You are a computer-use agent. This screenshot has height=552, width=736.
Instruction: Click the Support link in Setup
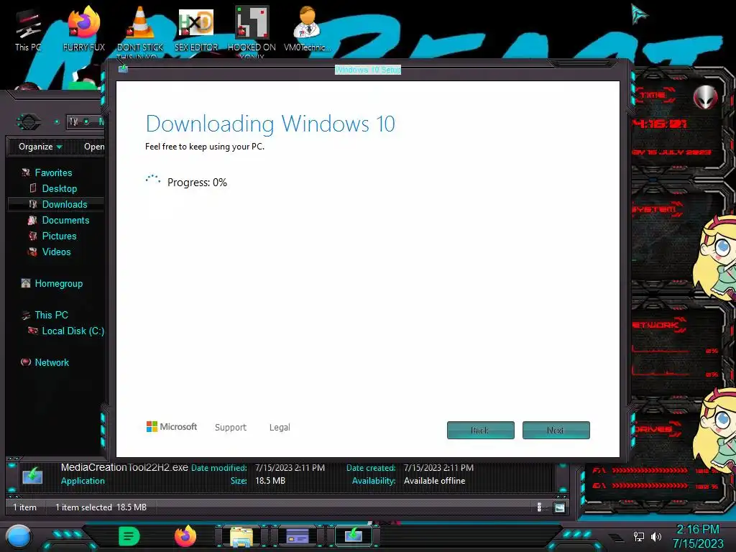tap(231, 427)
